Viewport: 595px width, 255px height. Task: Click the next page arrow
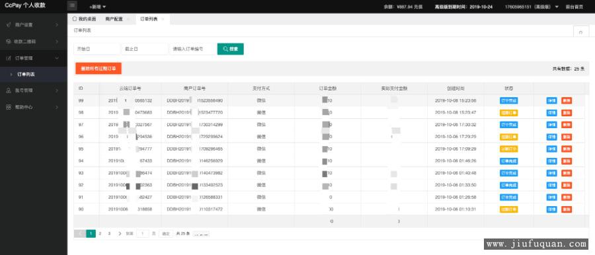(x=120, y=234)
